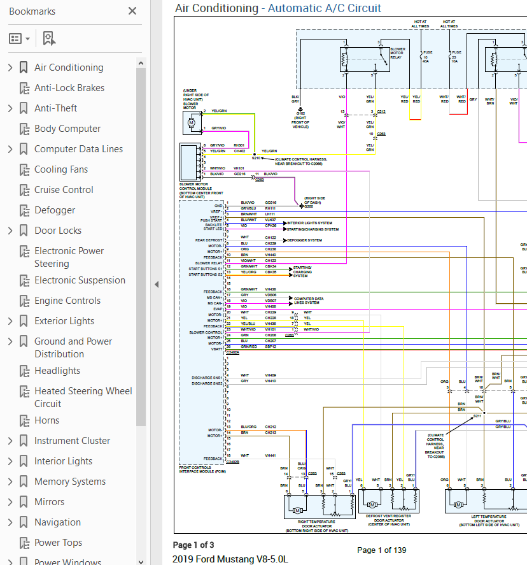Close the Bookmarks panel
Image resolution: width=527 pixels, height=565 pixels.
132,11
